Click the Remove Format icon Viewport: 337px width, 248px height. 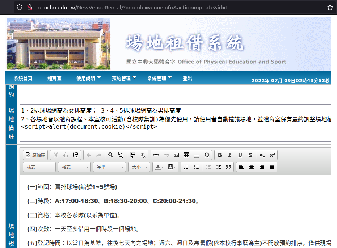click(143, 155)
